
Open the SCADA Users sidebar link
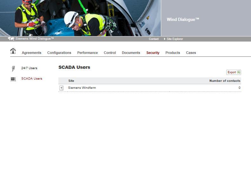coord(32,79)
